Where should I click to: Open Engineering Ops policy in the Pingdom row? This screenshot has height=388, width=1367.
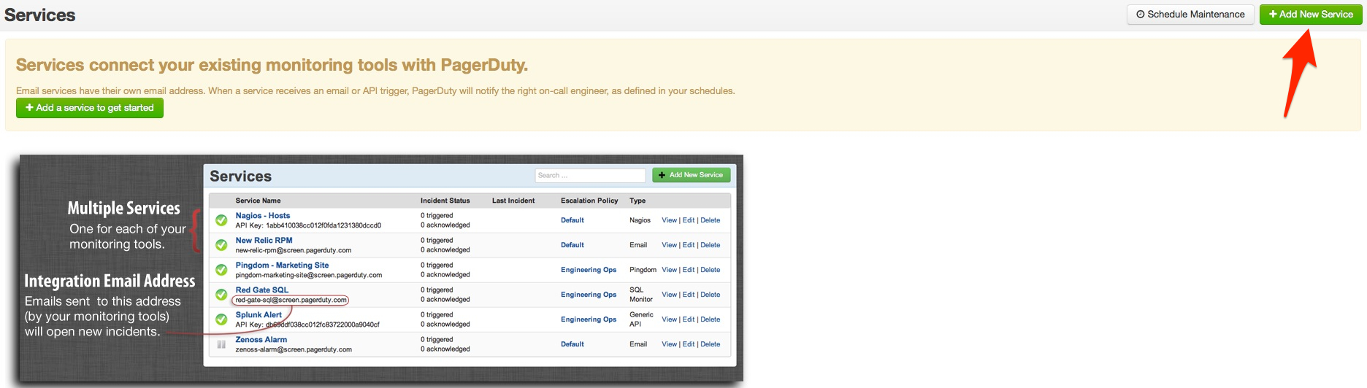589,270
